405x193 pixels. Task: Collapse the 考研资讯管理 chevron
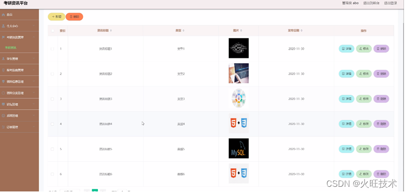tap(34, 37)
